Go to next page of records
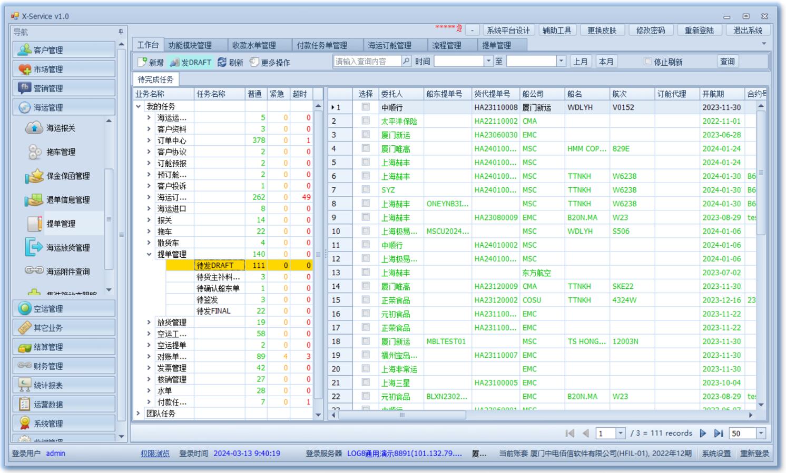The image size is (786, 473). coord(703,433)
